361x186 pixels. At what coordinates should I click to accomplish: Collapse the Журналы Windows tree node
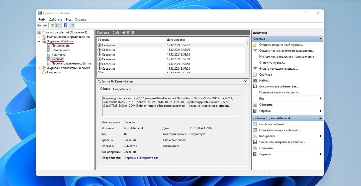(39, 41)
